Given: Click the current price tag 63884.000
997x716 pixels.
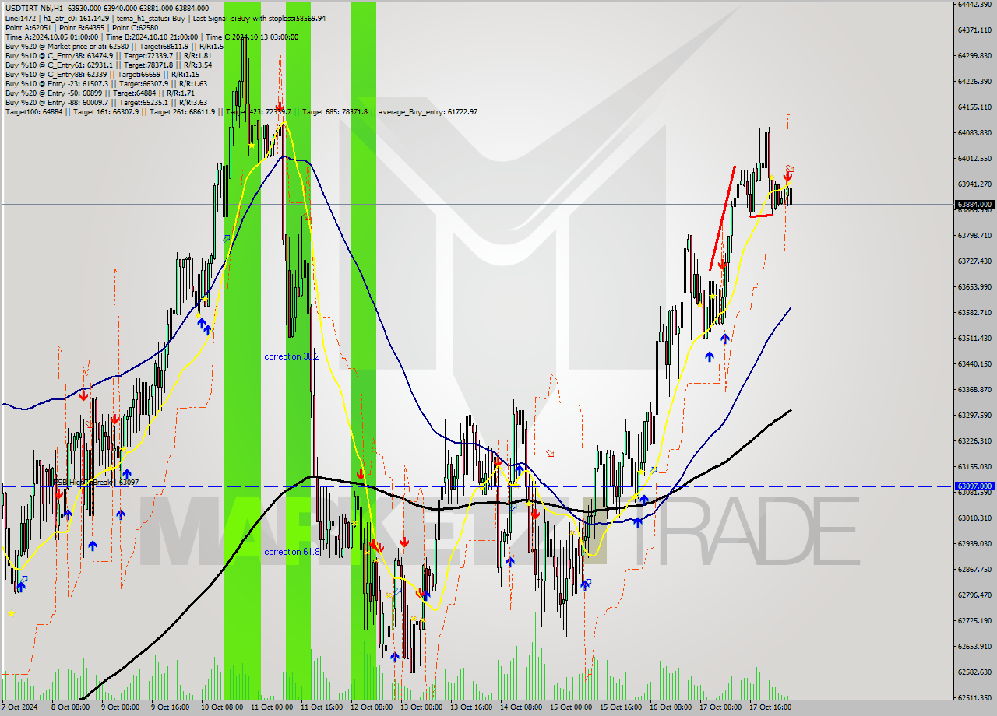Looking at the screenshot, I should pyautogui.click(x=974, y=205).
